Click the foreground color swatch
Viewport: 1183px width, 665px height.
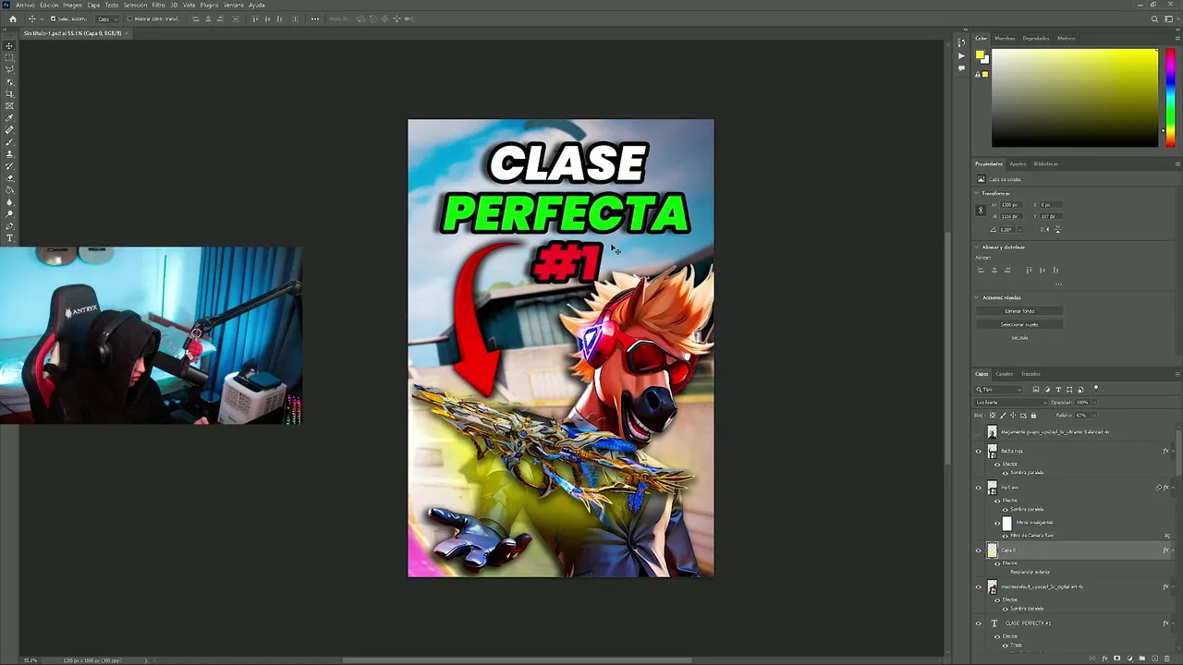point(981,56)
